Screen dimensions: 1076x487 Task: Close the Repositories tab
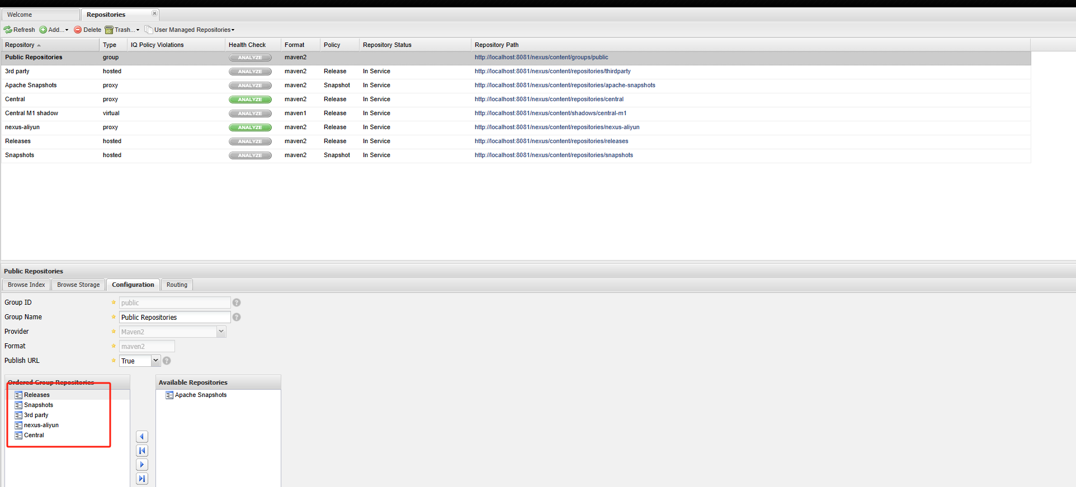point(155,13)
